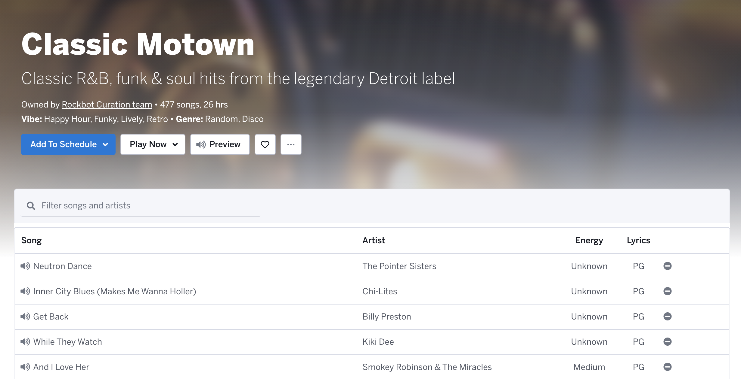Click the Artist column header
Image resolution: width=741 pixels, height=379 pixels.
[374, 241]
